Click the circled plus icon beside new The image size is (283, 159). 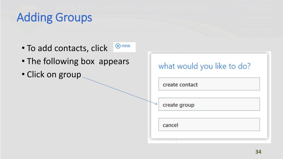point(118,46)
